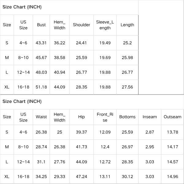Click shoulder value 26.77 in L row
184x184 pixels.
point(82,72)
